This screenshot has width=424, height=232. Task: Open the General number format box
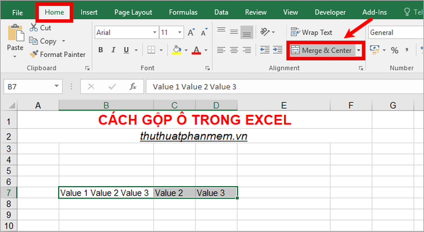coord(396,33)
